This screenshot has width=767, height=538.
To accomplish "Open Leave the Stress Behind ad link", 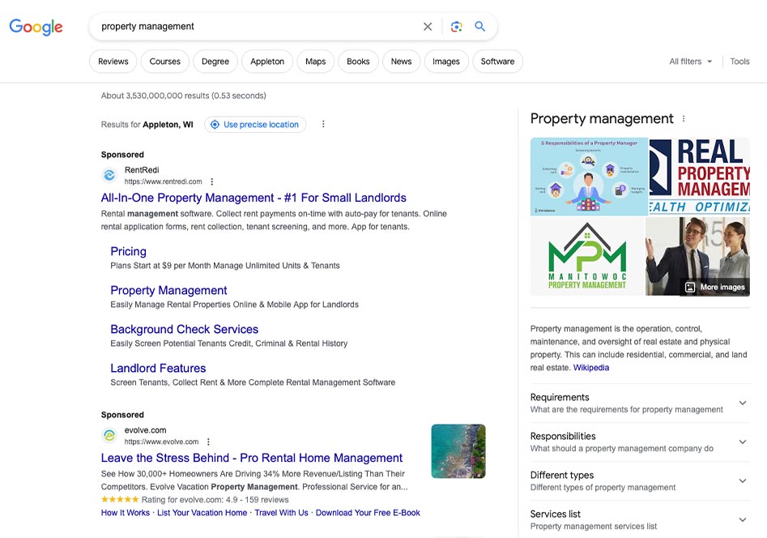I will coord(251,458).
